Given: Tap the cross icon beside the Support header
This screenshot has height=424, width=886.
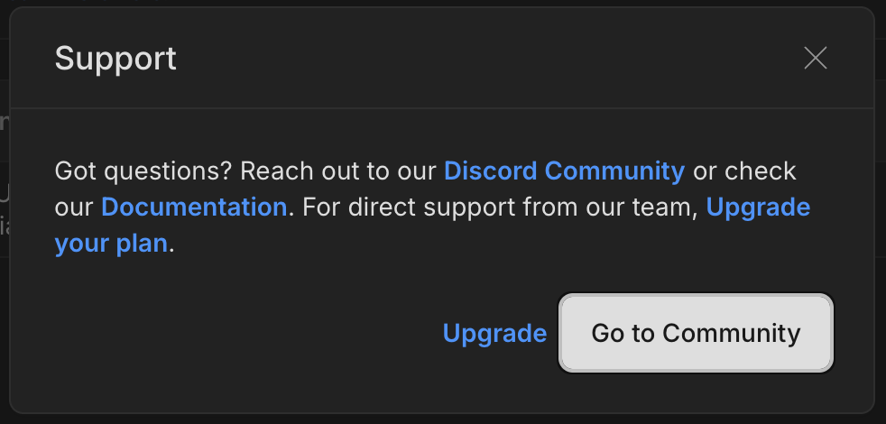Looking at the screenshot, I should coord(816,58).
